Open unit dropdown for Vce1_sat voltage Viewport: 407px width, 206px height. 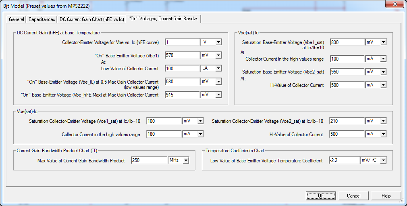click(x=200, y=121)
